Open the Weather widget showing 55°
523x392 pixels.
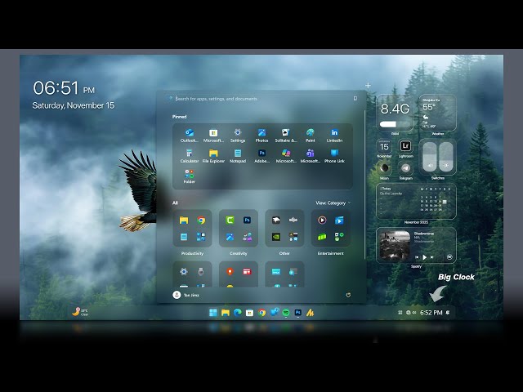coord(437,113)
